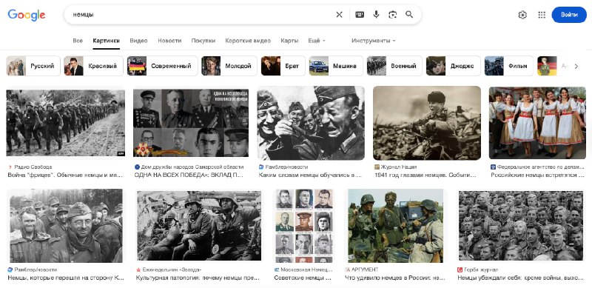Select the Современный filter chip
Viewport: 592px width, 288px height.
[162, 66]
